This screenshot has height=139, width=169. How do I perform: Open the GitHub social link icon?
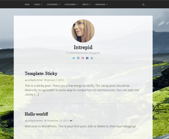click(x=78, y=58)
